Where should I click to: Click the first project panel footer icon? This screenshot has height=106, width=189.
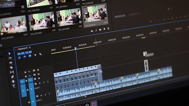[x=92, y=31]
